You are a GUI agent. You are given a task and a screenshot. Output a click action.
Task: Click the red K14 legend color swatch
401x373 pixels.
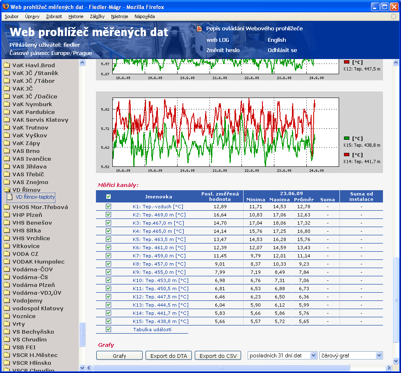tap(347, 155)
